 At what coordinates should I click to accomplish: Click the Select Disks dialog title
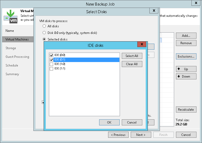point(96,12)
